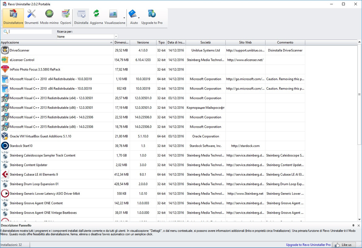Select Steinberg Groove Agent ONE Content icon
This screenshot has height=248, width=362.
(x=5, y=203)
